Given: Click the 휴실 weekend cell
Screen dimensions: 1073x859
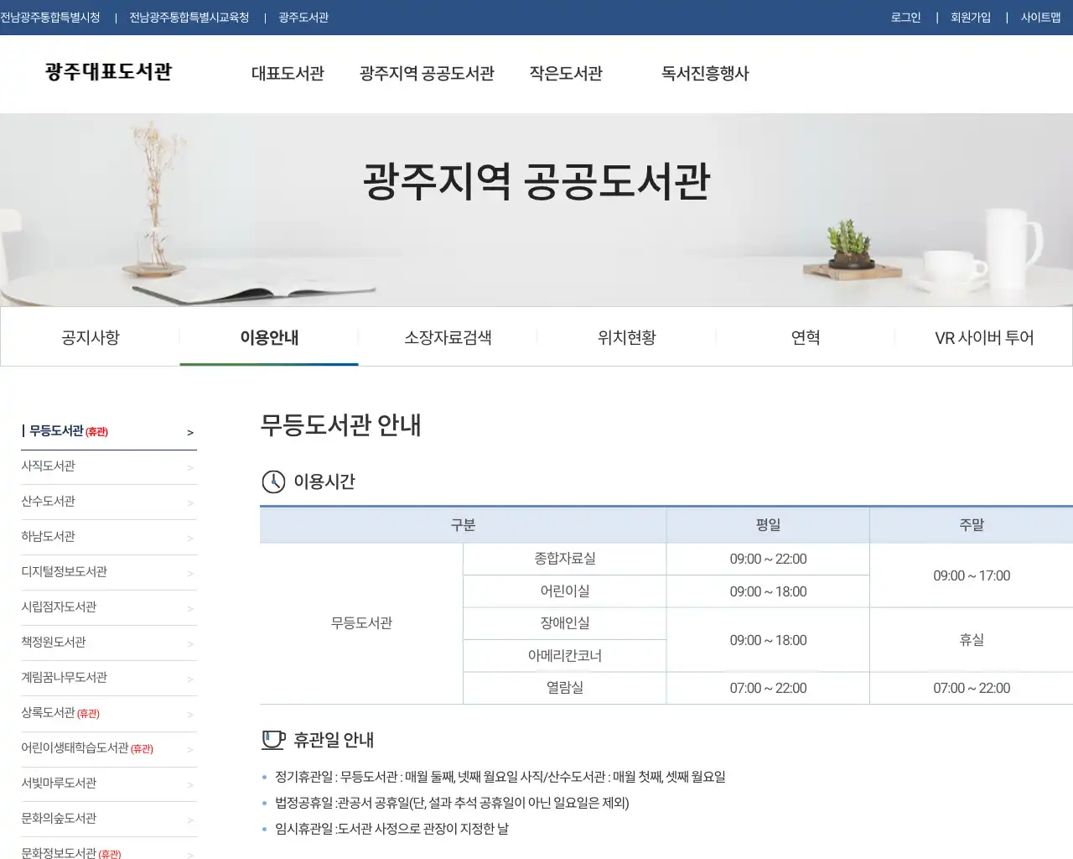Looking at the screenshot, I should [972, 640].
